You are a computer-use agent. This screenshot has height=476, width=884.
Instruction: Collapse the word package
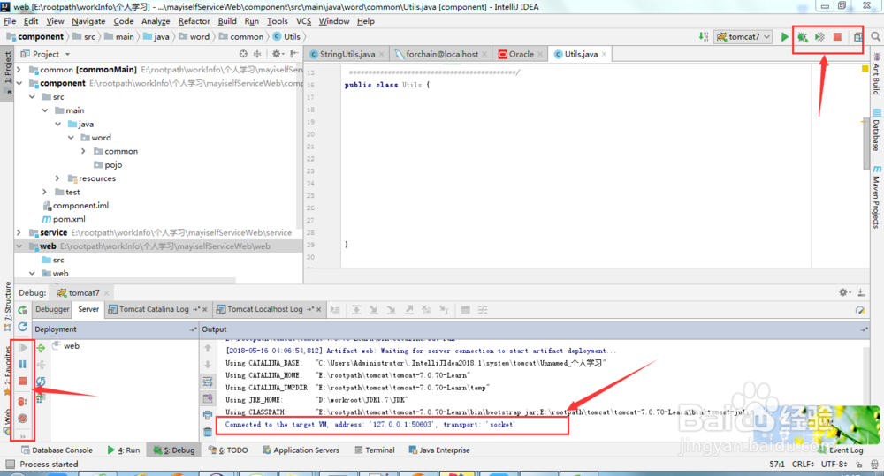click(x=71, y=138)
